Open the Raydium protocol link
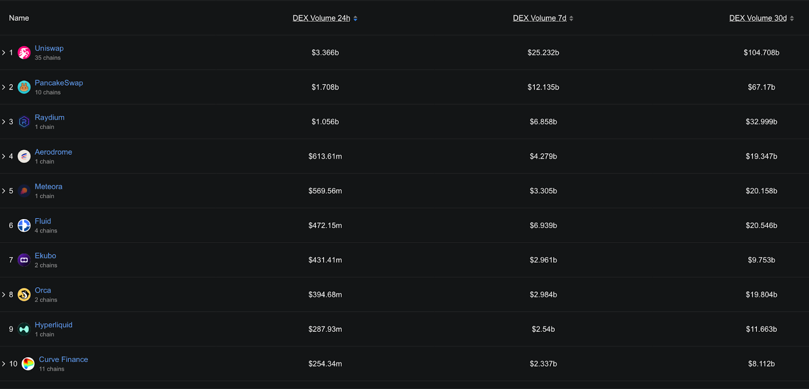The image size is (809, 389). [x=49, y=117]
